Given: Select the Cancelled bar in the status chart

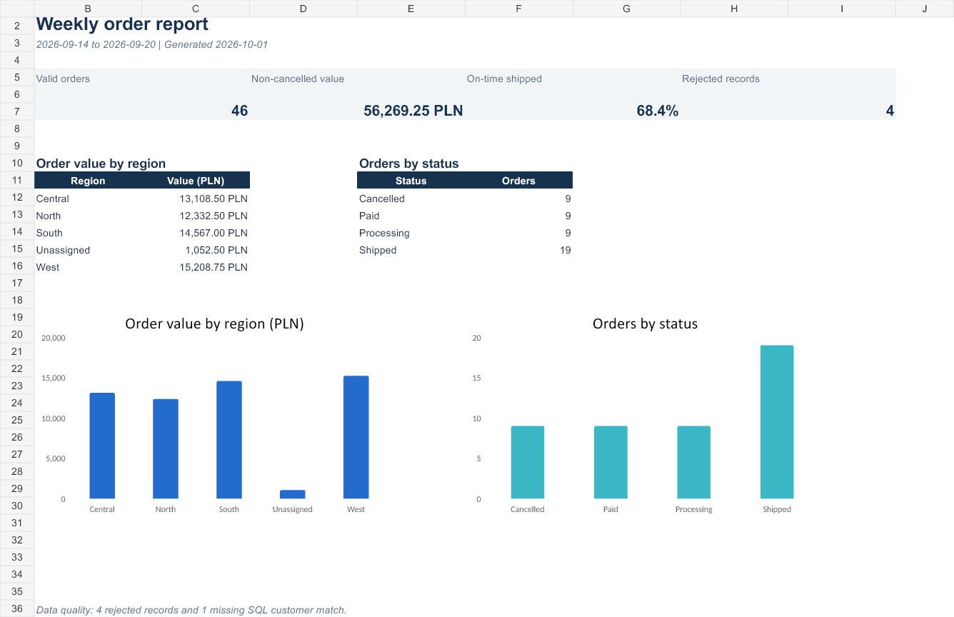Looking at the screenshot, I should point(528,462).
